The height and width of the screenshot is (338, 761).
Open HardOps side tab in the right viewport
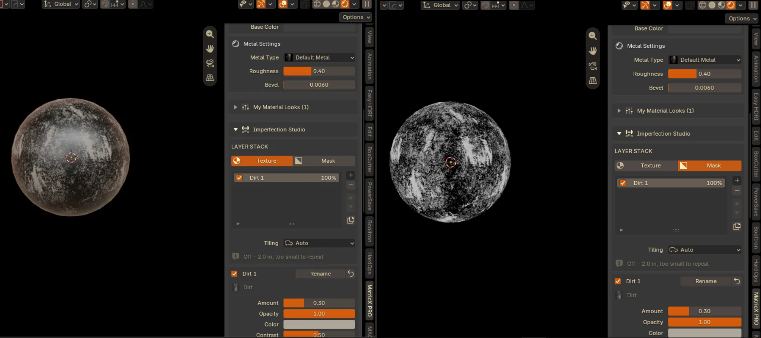pos(756,271)
